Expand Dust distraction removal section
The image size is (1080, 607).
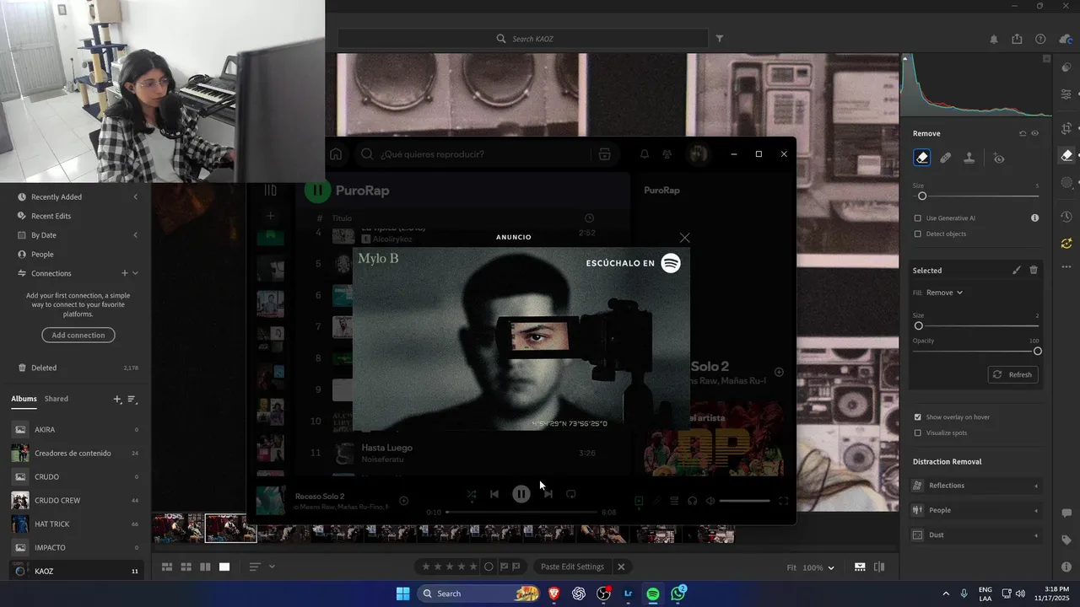pyautogui.click(x=977, y=534)
